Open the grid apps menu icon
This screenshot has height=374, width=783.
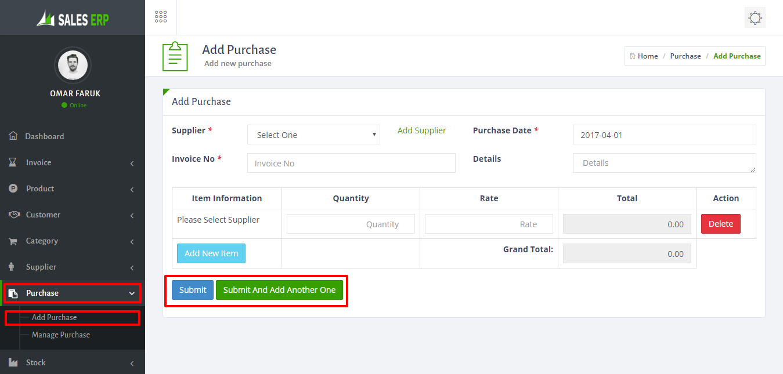pos(161,17)
